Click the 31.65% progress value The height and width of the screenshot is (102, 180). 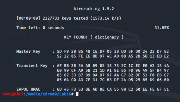tap(162, 28)
